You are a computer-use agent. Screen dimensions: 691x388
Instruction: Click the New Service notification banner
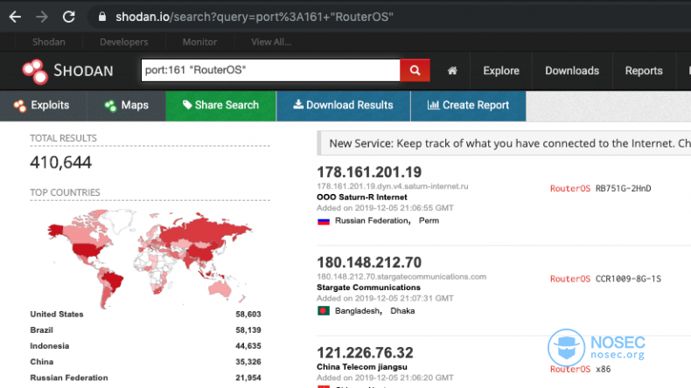click(x=504, y=143)
